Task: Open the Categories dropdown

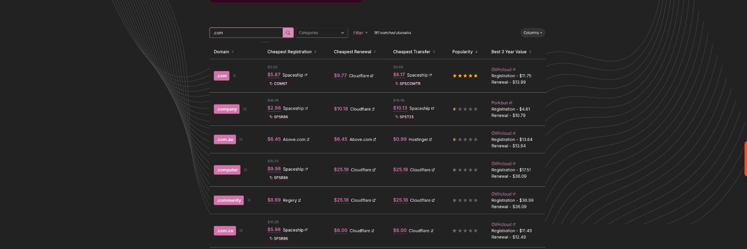Action: click(x=322, y=33)
